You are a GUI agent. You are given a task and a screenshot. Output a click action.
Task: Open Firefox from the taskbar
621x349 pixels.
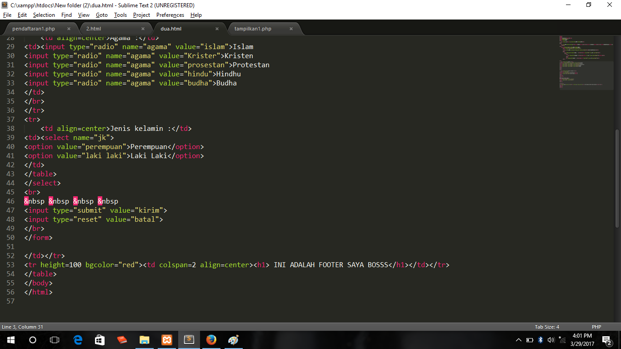coord(211,340)
